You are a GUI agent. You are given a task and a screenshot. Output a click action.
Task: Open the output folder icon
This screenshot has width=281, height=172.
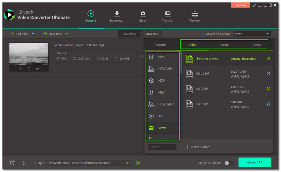coord(138,163)
